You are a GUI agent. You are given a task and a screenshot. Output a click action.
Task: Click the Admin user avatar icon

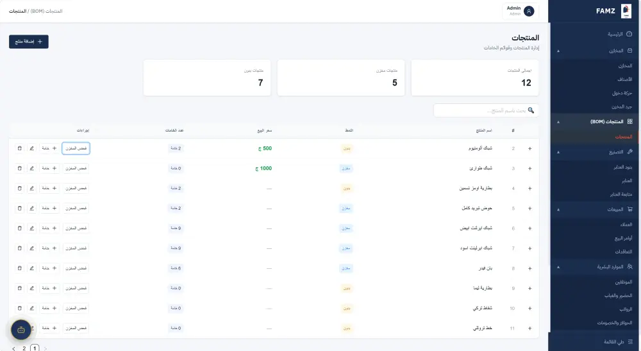coord(529,11)
